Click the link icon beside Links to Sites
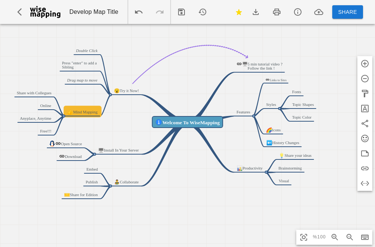This screenshot has height=247, width=375. [268, 80]
